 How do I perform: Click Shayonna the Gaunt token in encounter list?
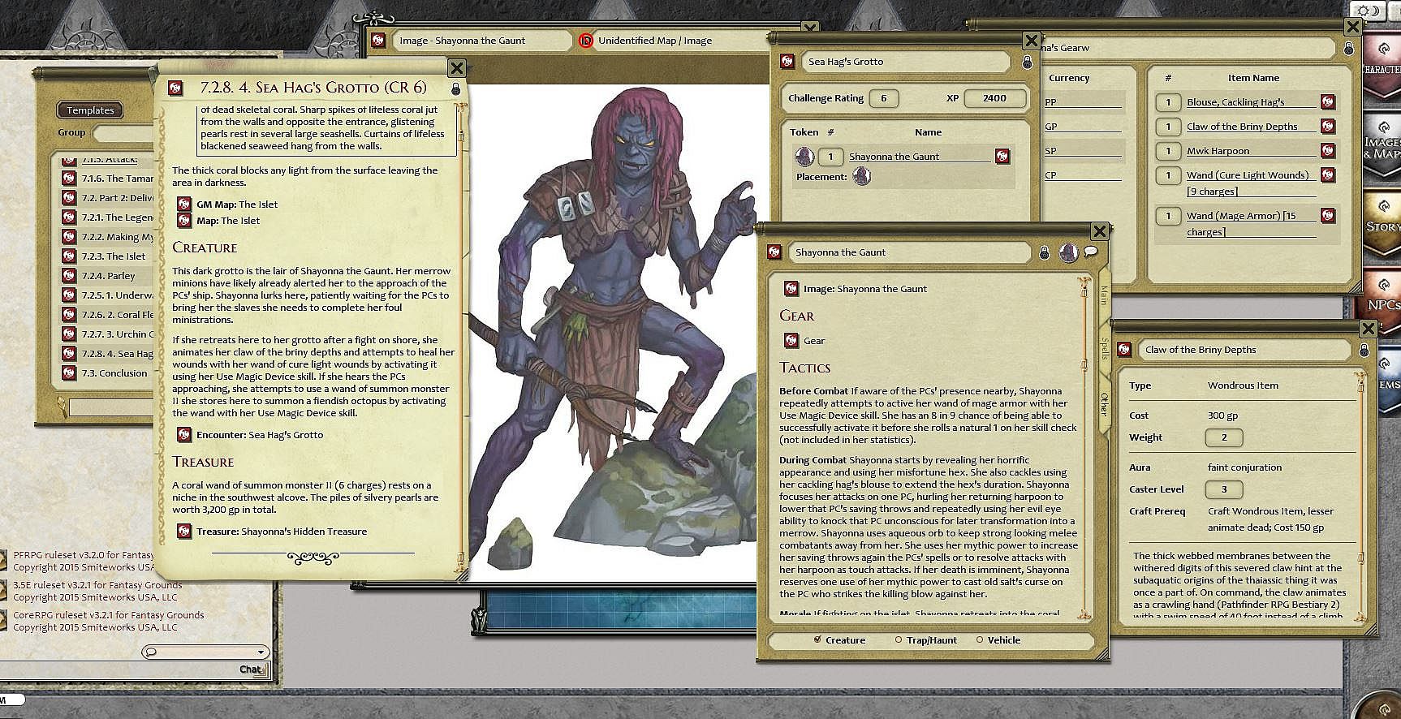click(x=804, y=156)
